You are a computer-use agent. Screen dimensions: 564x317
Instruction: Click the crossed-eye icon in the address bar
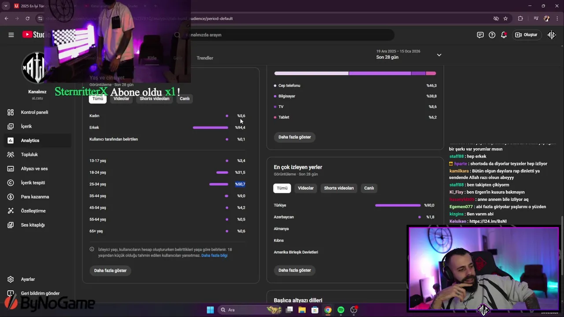496,18
